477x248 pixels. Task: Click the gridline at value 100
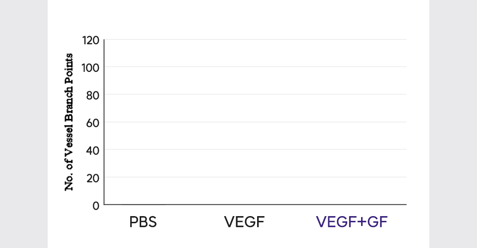coord(255,67)
